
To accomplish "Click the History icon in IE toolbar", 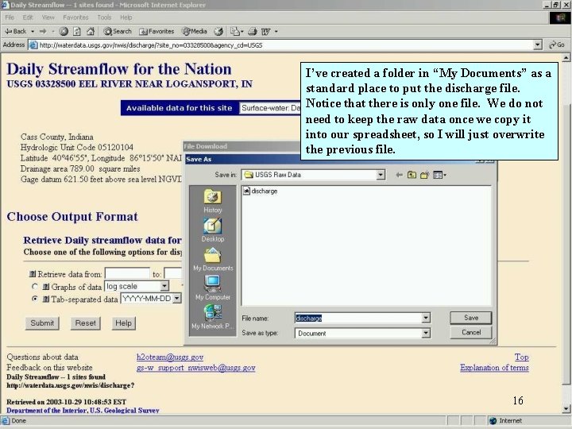I will pos(218,31).
